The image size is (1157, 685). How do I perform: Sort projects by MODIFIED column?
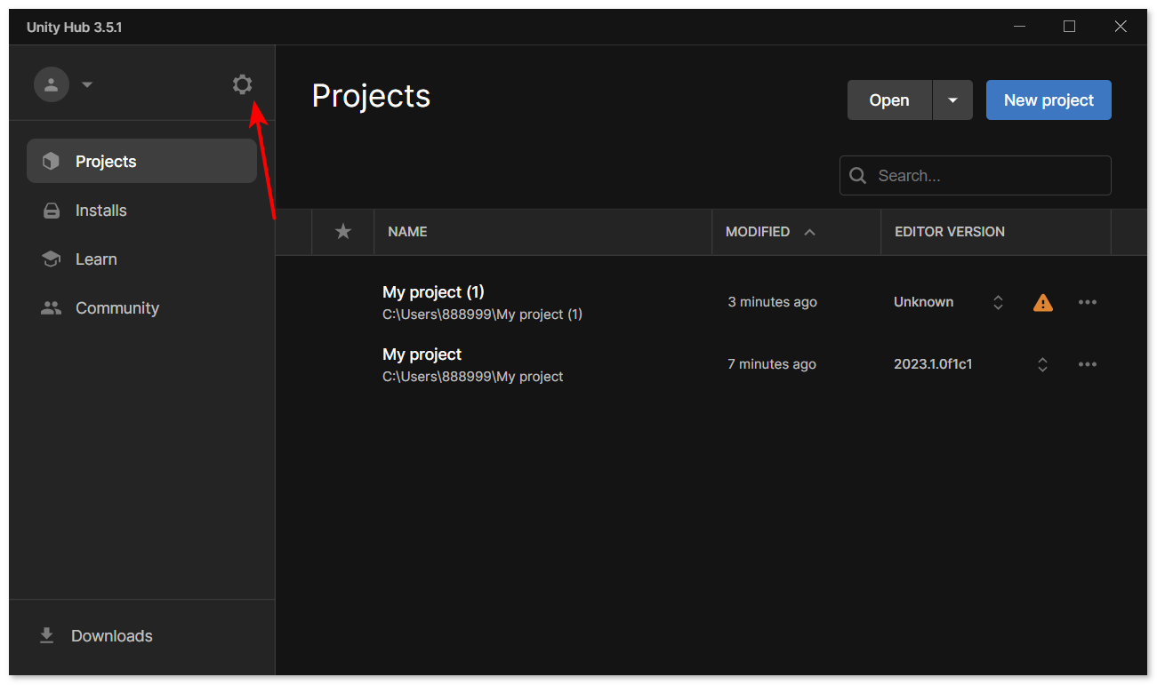coord(758,232)
